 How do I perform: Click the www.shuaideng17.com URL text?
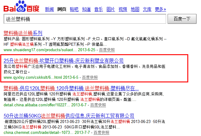[40, 50]
